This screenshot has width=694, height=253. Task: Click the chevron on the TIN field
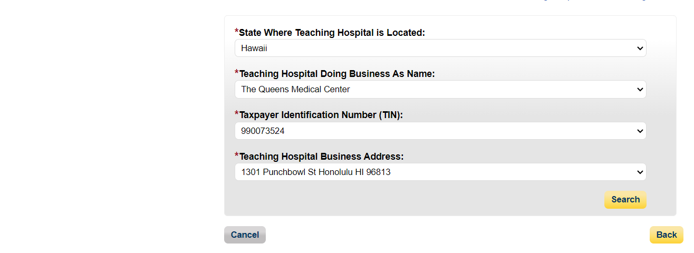tap(640, 131)
